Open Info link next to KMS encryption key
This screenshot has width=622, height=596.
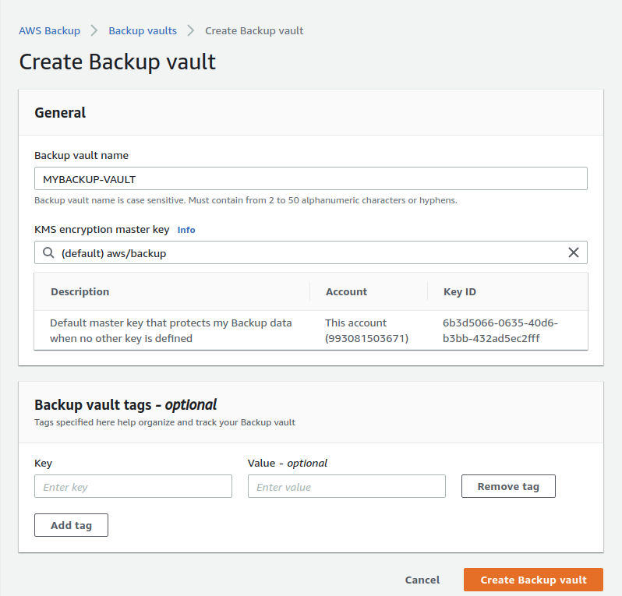click(186, 230)
